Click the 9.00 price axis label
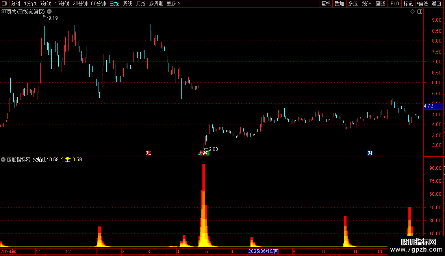The image size is (445, 256). click(x=436, y=20)
